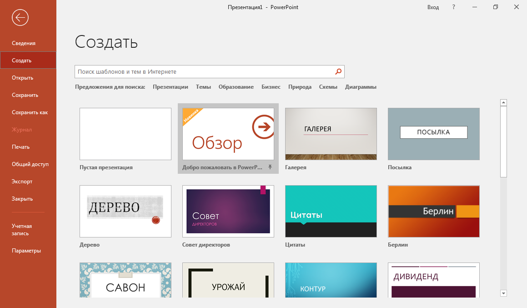Viewport: 527px width, 308px height.
Task: Select the Пустая презентация thumbnail
Action: click(x=125, y=134)
